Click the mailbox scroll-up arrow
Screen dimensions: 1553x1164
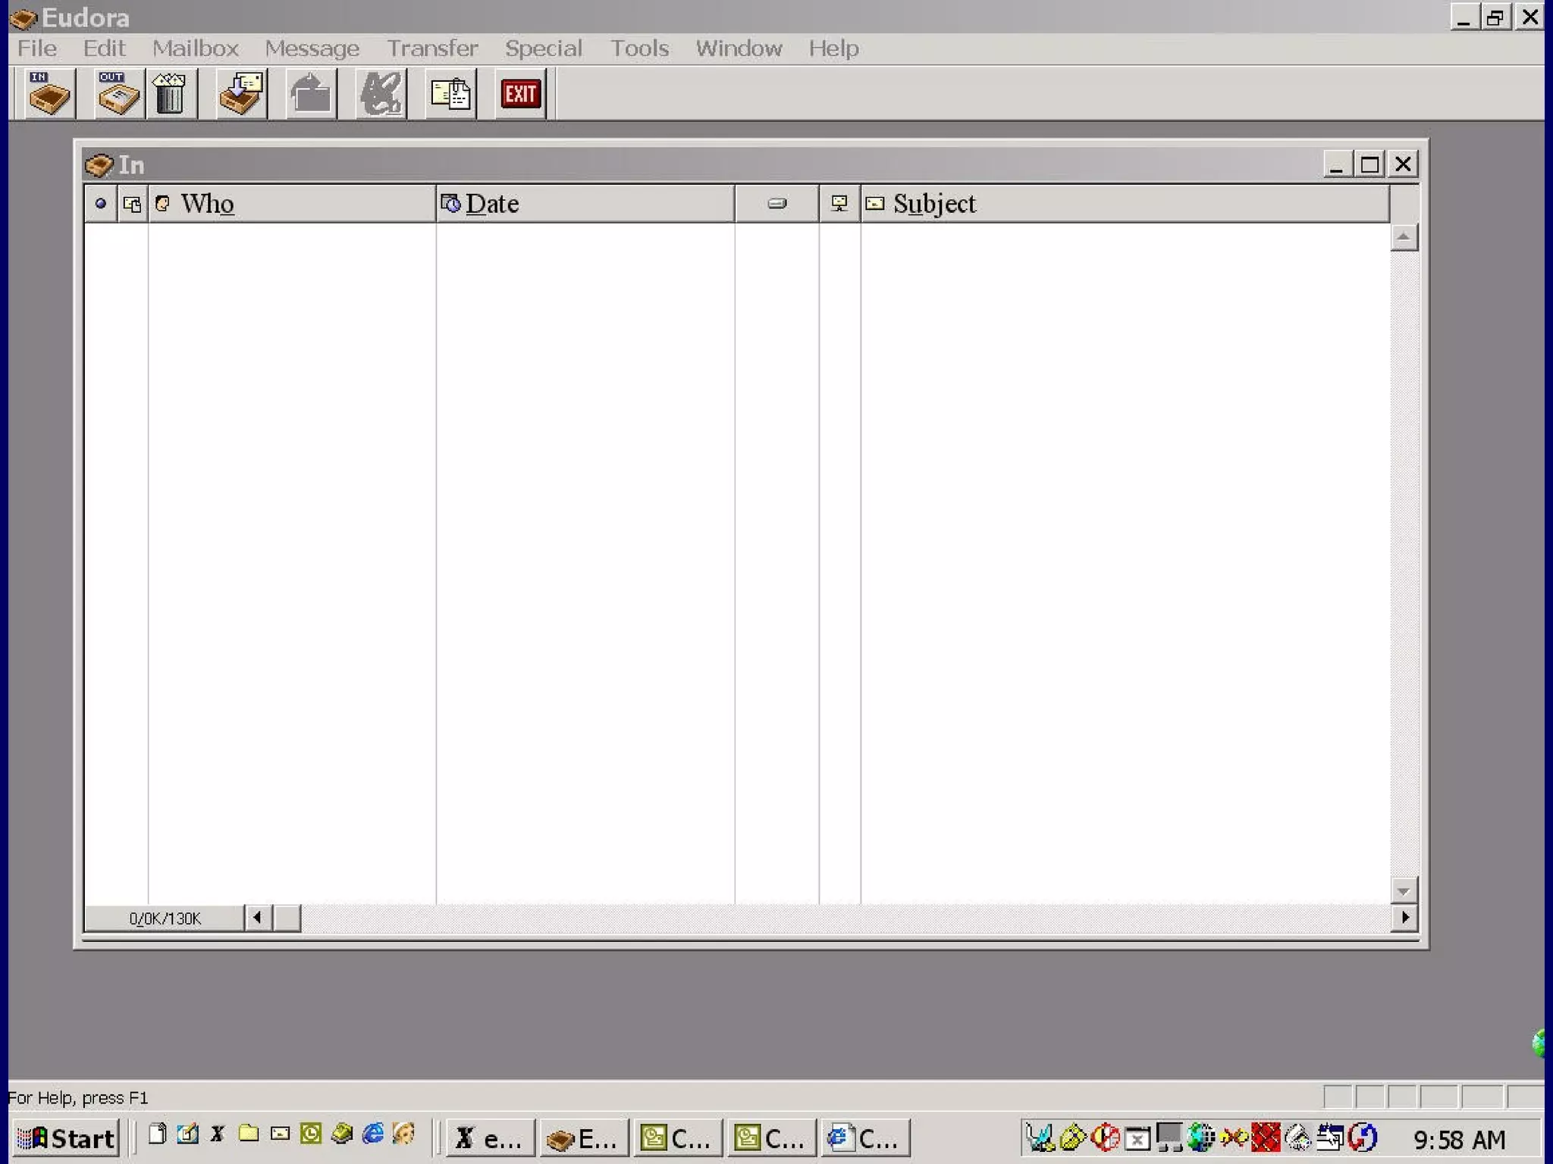coord(1404,238)
